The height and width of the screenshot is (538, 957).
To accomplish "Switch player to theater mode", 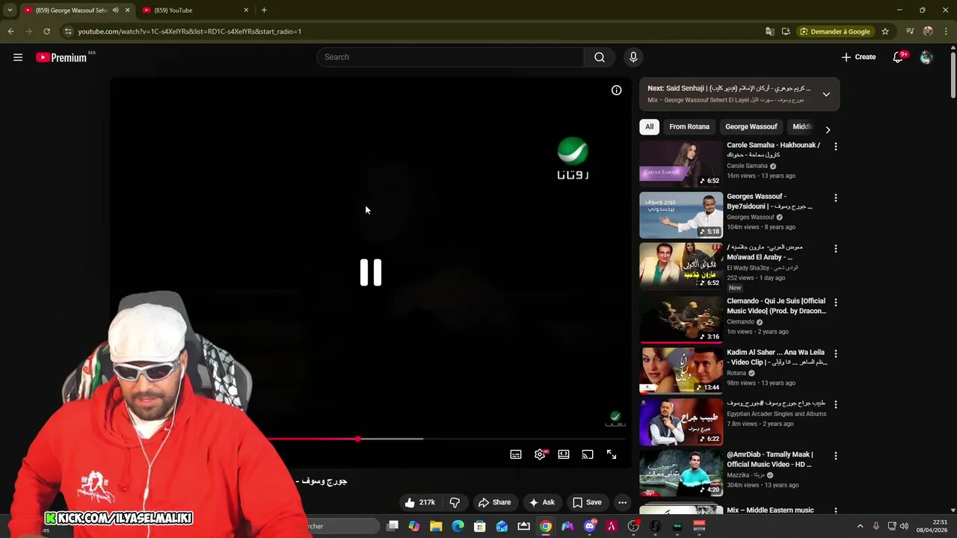I will [x=564, y=454].
